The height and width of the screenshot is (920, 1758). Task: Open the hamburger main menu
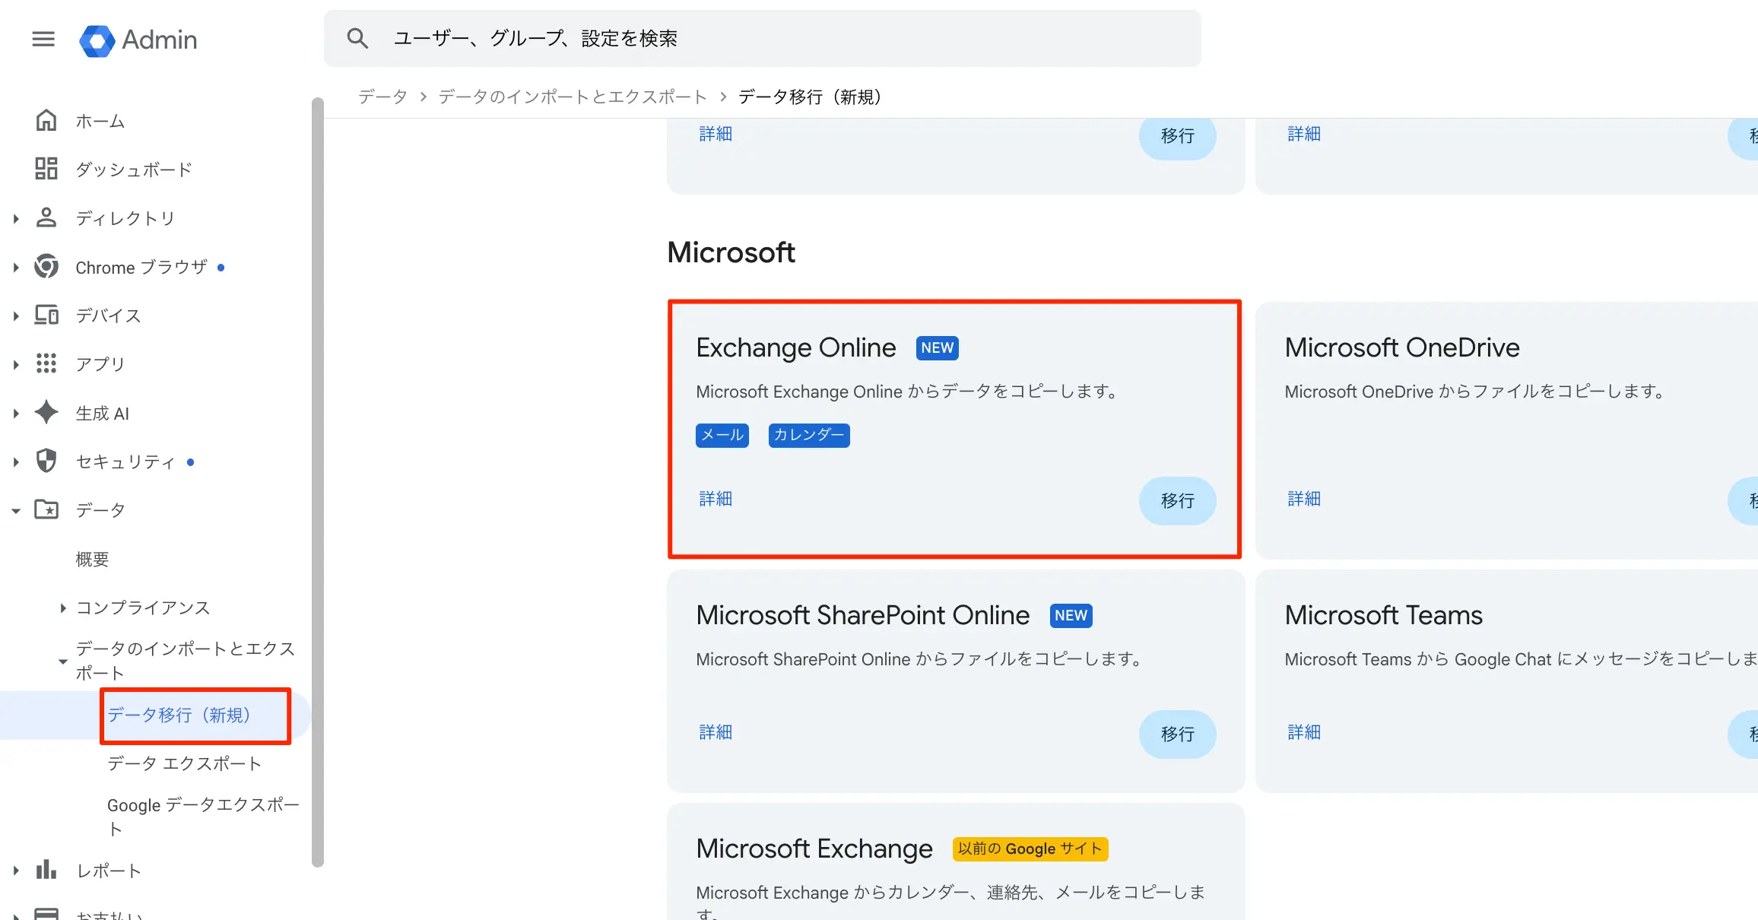click(43, 39)
